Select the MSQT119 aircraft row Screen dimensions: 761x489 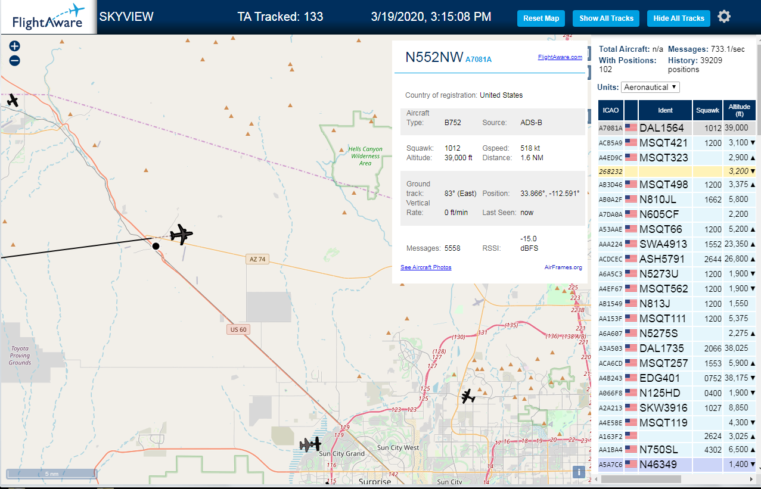[x=677, y=423]
